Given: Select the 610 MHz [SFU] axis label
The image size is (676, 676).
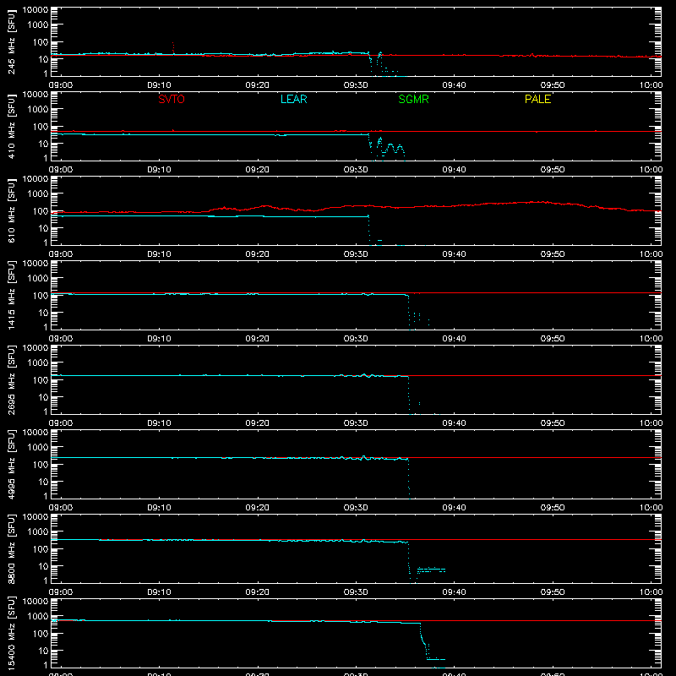Looking at the screenshot, I should tap(11, 210).
